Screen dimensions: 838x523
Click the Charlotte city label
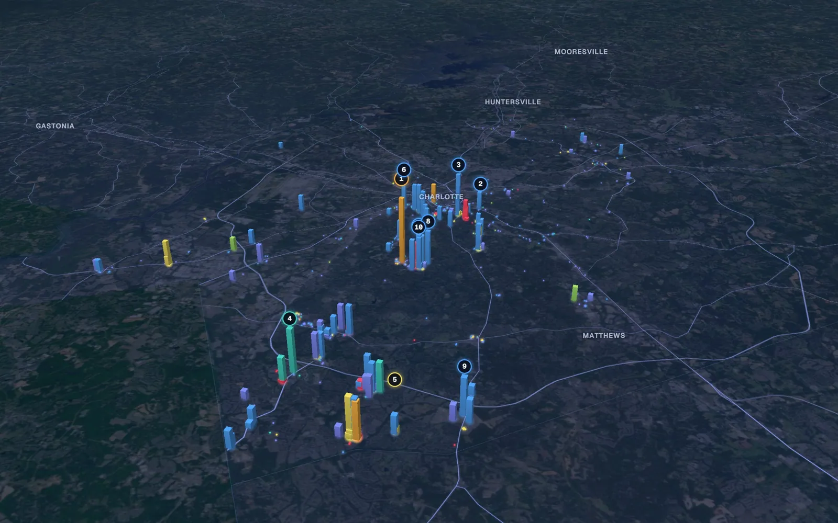[x=441, y=197]
